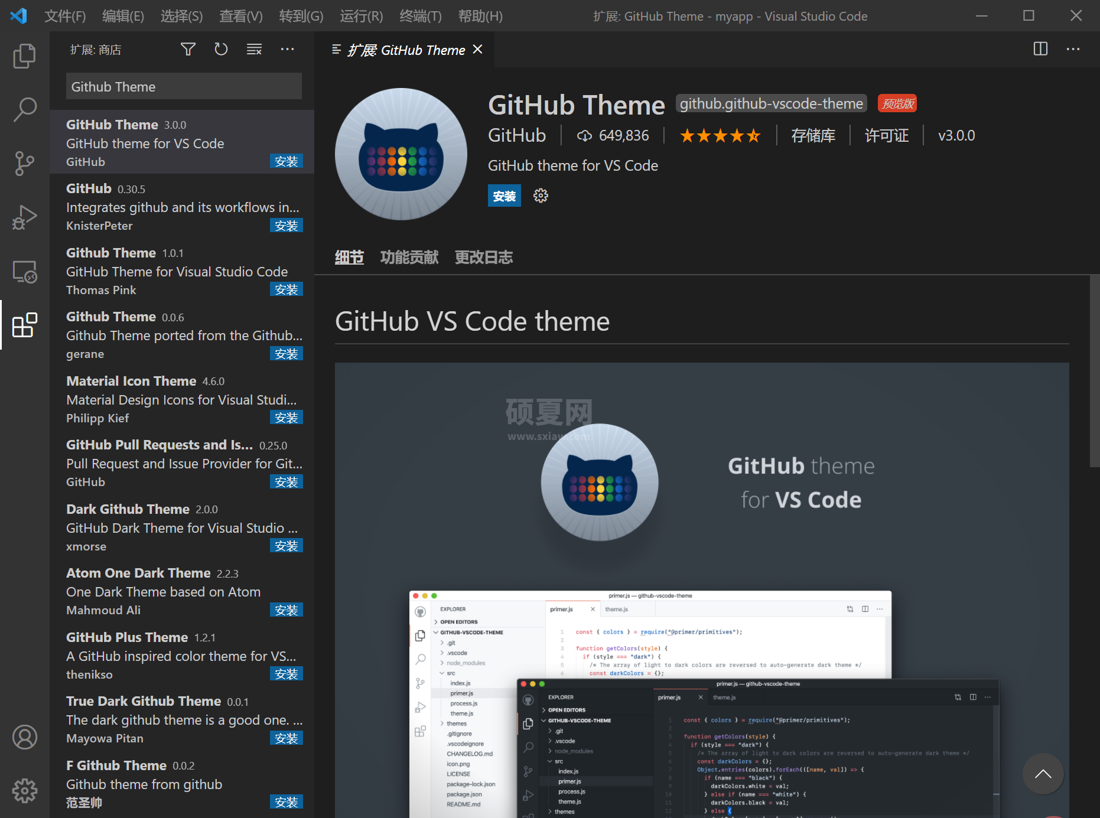Select True Dark Github Theme entry
1100x818 pixels.
pos(182,719)
